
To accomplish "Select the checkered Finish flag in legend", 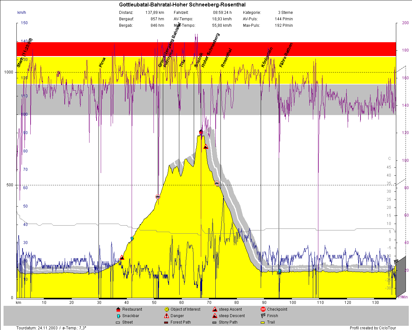I will [x=263, y=316].
